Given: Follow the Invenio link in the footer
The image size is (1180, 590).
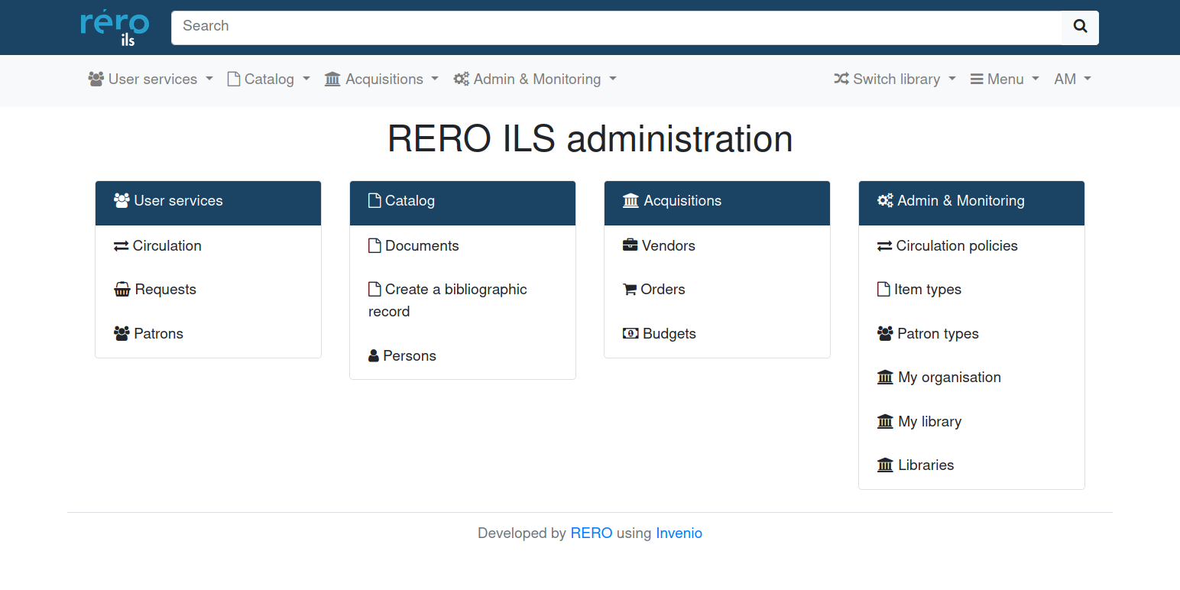Looking at the screenshot, I should (x=679, y=533).
